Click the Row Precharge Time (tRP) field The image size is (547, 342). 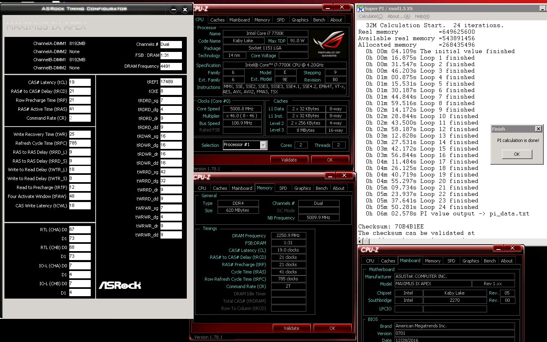click(x=80, y=100)
